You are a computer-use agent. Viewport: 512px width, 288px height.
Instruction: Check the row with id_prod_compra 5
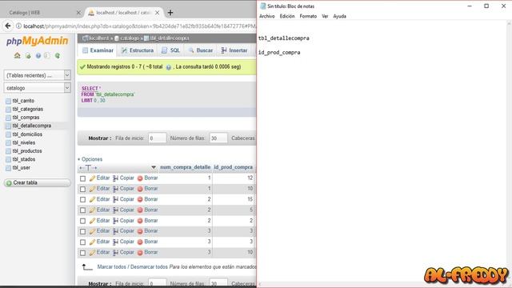coord(82,210)
